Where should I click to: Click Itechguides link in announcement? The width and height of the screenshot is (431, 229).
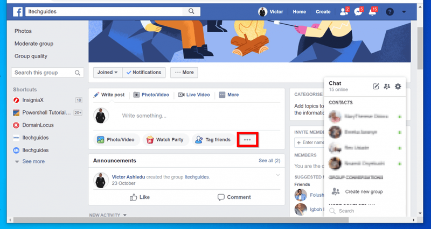[x=197, y=177]
